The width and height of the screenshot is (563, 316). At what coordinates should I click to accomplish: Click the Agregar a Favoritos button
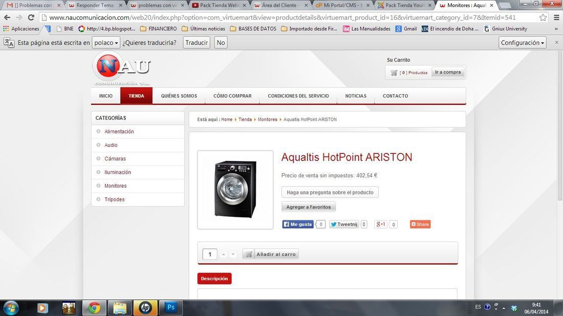click(x=309, y=207)
